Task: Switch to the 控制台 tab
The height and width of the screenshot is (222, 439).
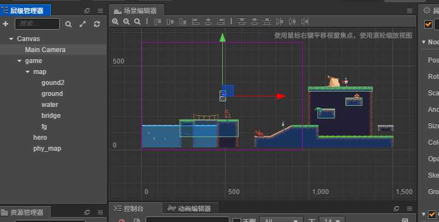Action: pyautogui.click(x=136, y=208)
